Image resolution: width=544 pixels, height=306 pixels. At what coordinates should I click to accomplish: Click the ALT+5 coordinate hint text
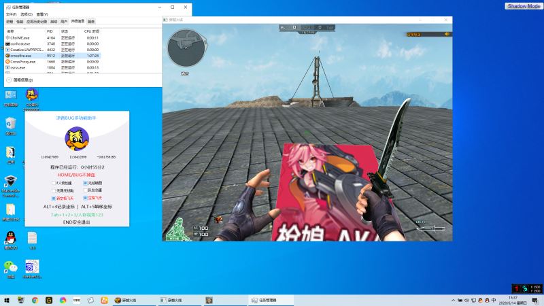tap(97, 207)
